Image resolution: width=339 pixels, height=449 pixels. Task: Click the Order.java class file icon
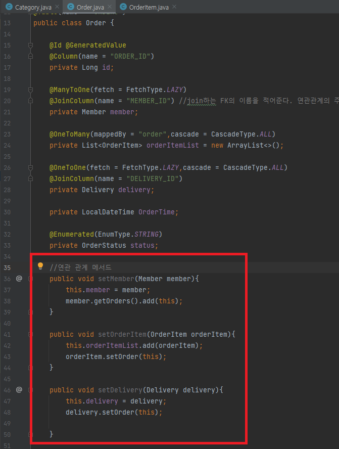(x=70, y=7)
